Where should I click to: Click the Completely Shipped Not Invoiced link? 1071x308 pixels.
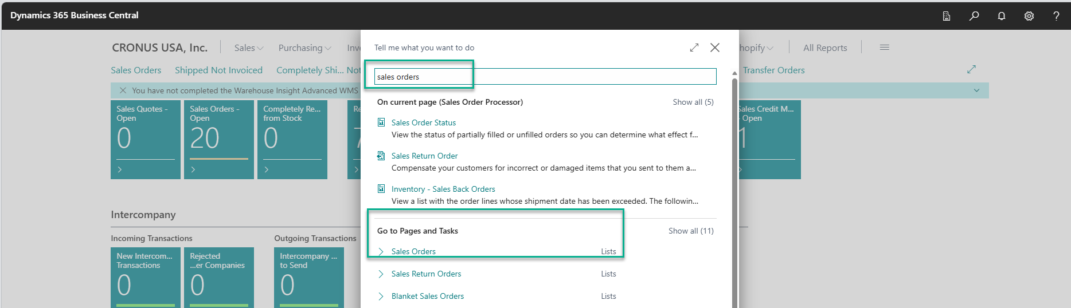pos(318,70)
